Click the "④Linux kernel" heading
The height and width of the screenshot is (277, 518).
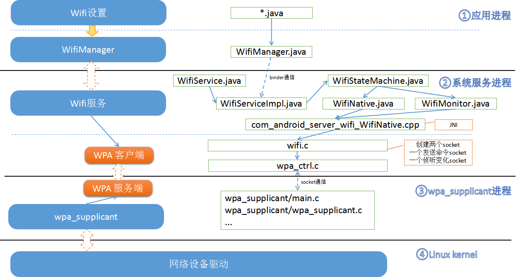pos(447,254)
